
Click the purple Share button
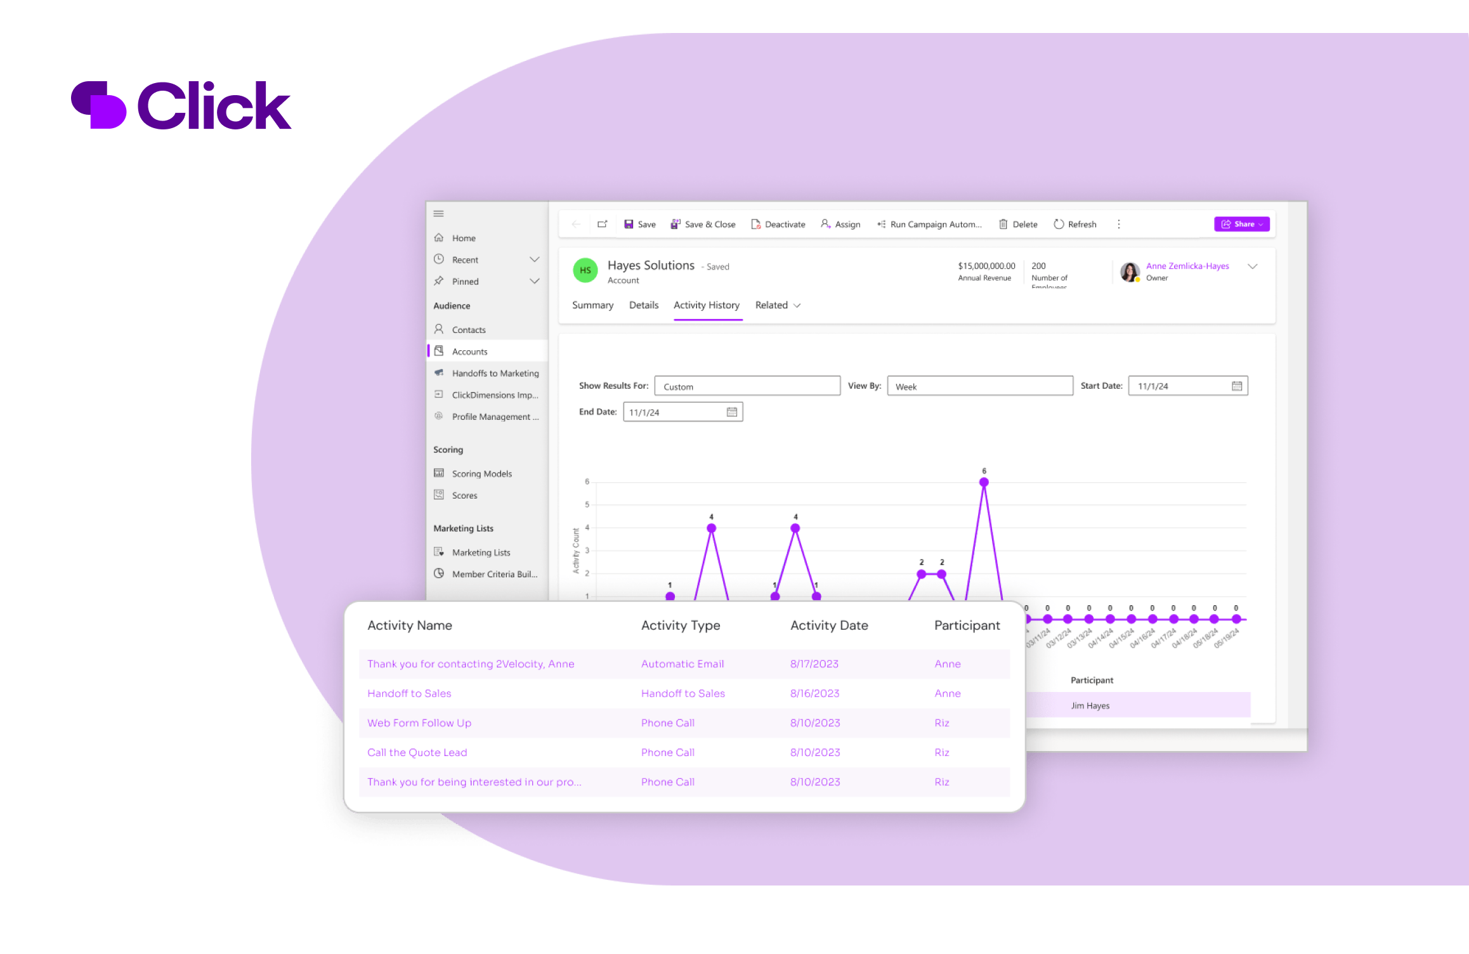click(x=1241, y=225)
